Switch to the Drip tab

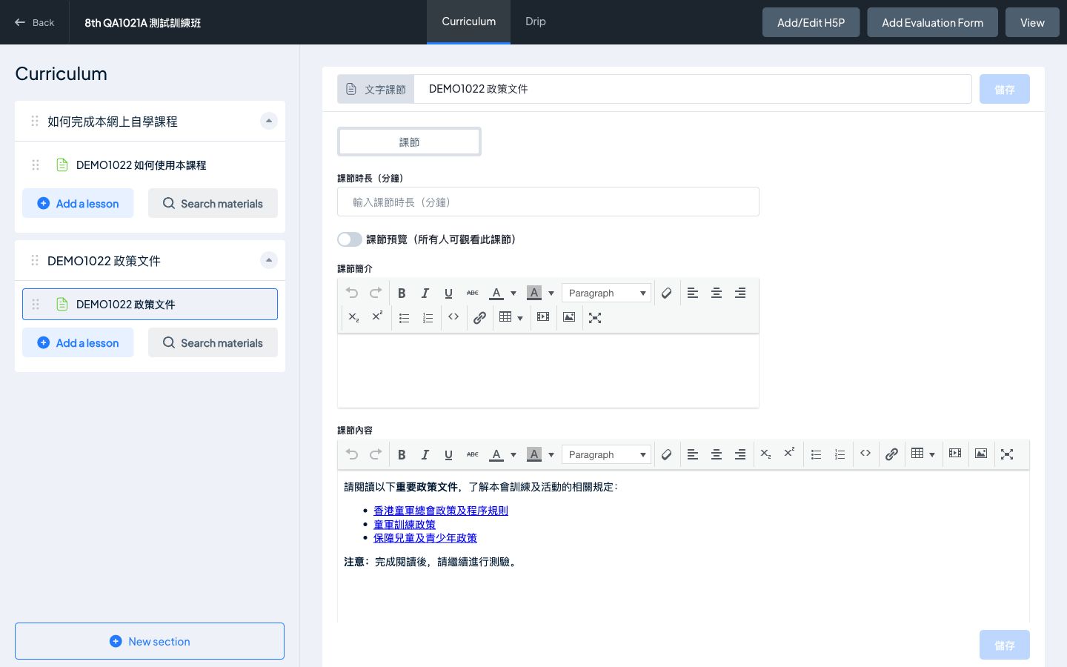click(x=536, y=21)
